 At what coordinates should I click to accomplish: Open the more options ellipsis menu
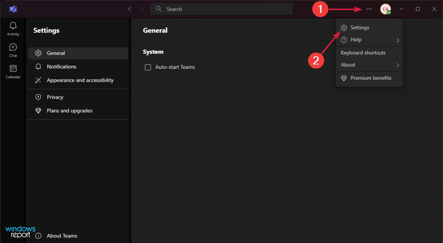tap(368, 9)
